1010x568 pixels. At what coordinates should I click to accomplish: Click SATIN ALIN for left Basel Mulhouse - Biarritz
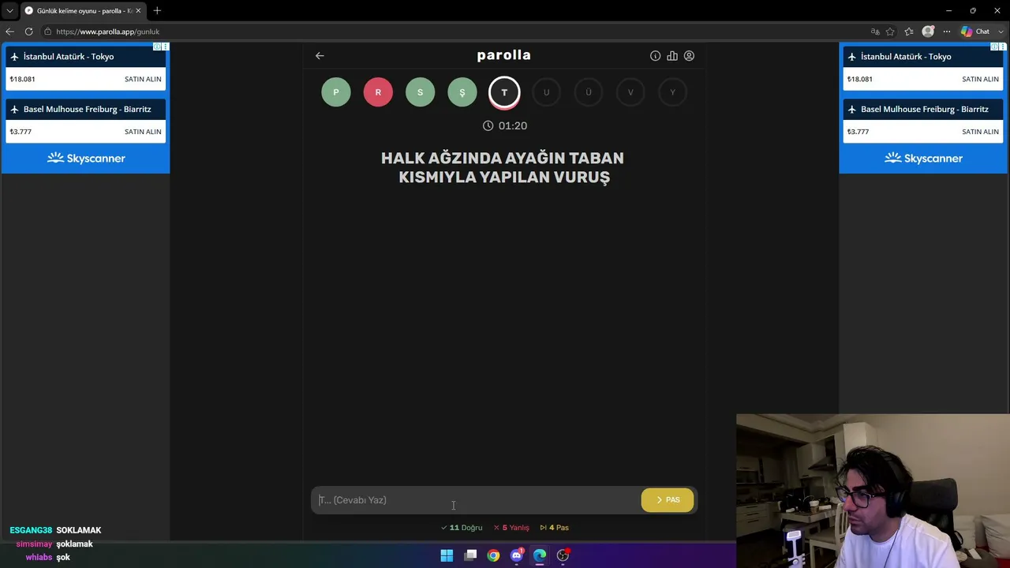point(143,132)
